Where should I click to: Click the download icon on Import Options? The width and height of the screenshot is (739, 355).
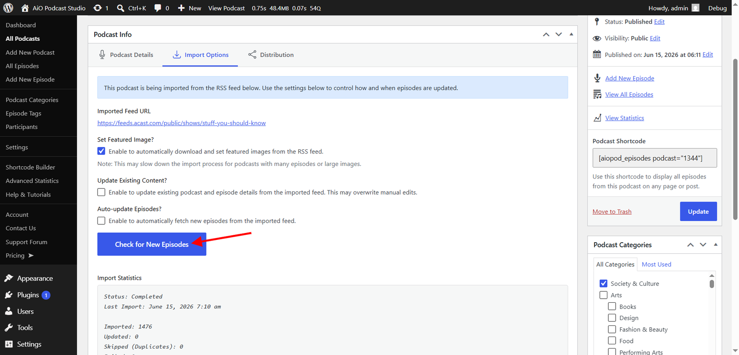176,55
